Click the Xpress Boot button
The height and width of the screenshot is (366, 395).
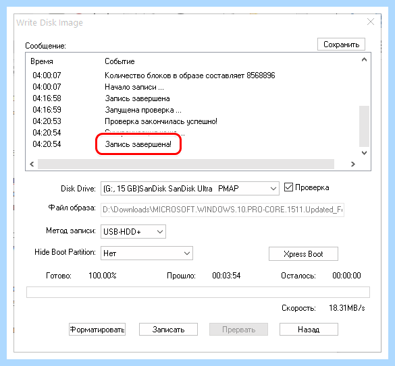[303, 254]
